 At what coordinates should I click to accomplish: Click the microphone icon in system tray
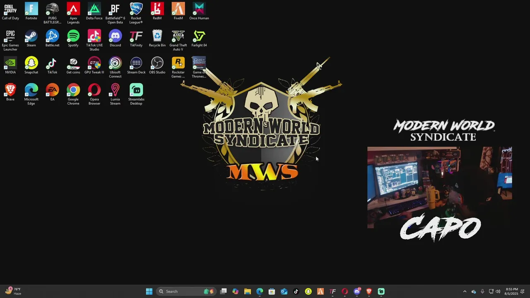pos(482,291)
